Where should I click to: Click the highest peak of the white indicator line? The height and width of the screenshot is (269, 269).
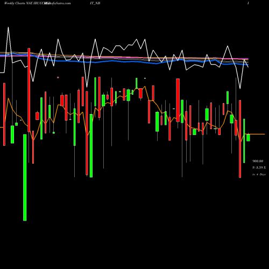pos(8,27)
